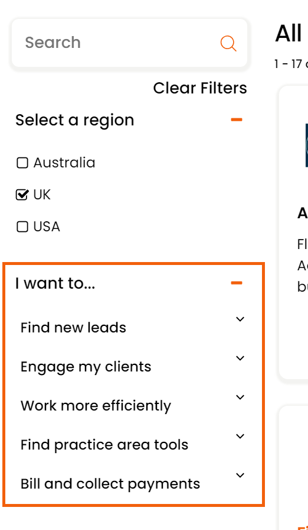Click the chevron beside Find new leads
This screenshot has width=308, height=530.
click(240, 319)
